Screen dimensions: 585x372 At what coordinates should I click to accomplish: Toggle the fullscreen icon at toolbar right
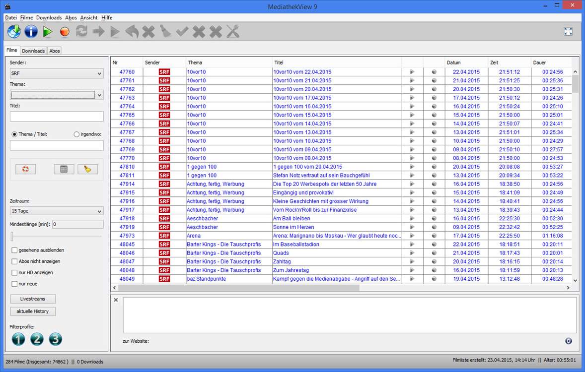click(x=568, y=32)
